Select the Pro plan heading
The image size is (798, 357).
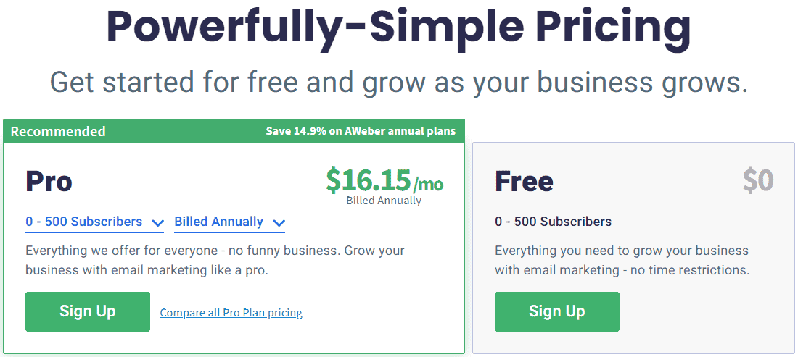[x=49, y=181]
